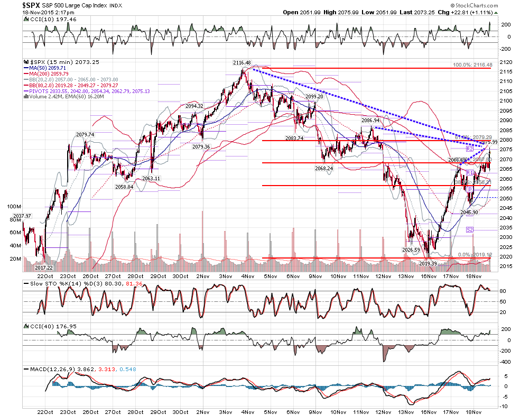Click the '0.0%: 2019.12' Fibonacci level label
The width and height of the screenshot is (520, 415).
[475, 255]
